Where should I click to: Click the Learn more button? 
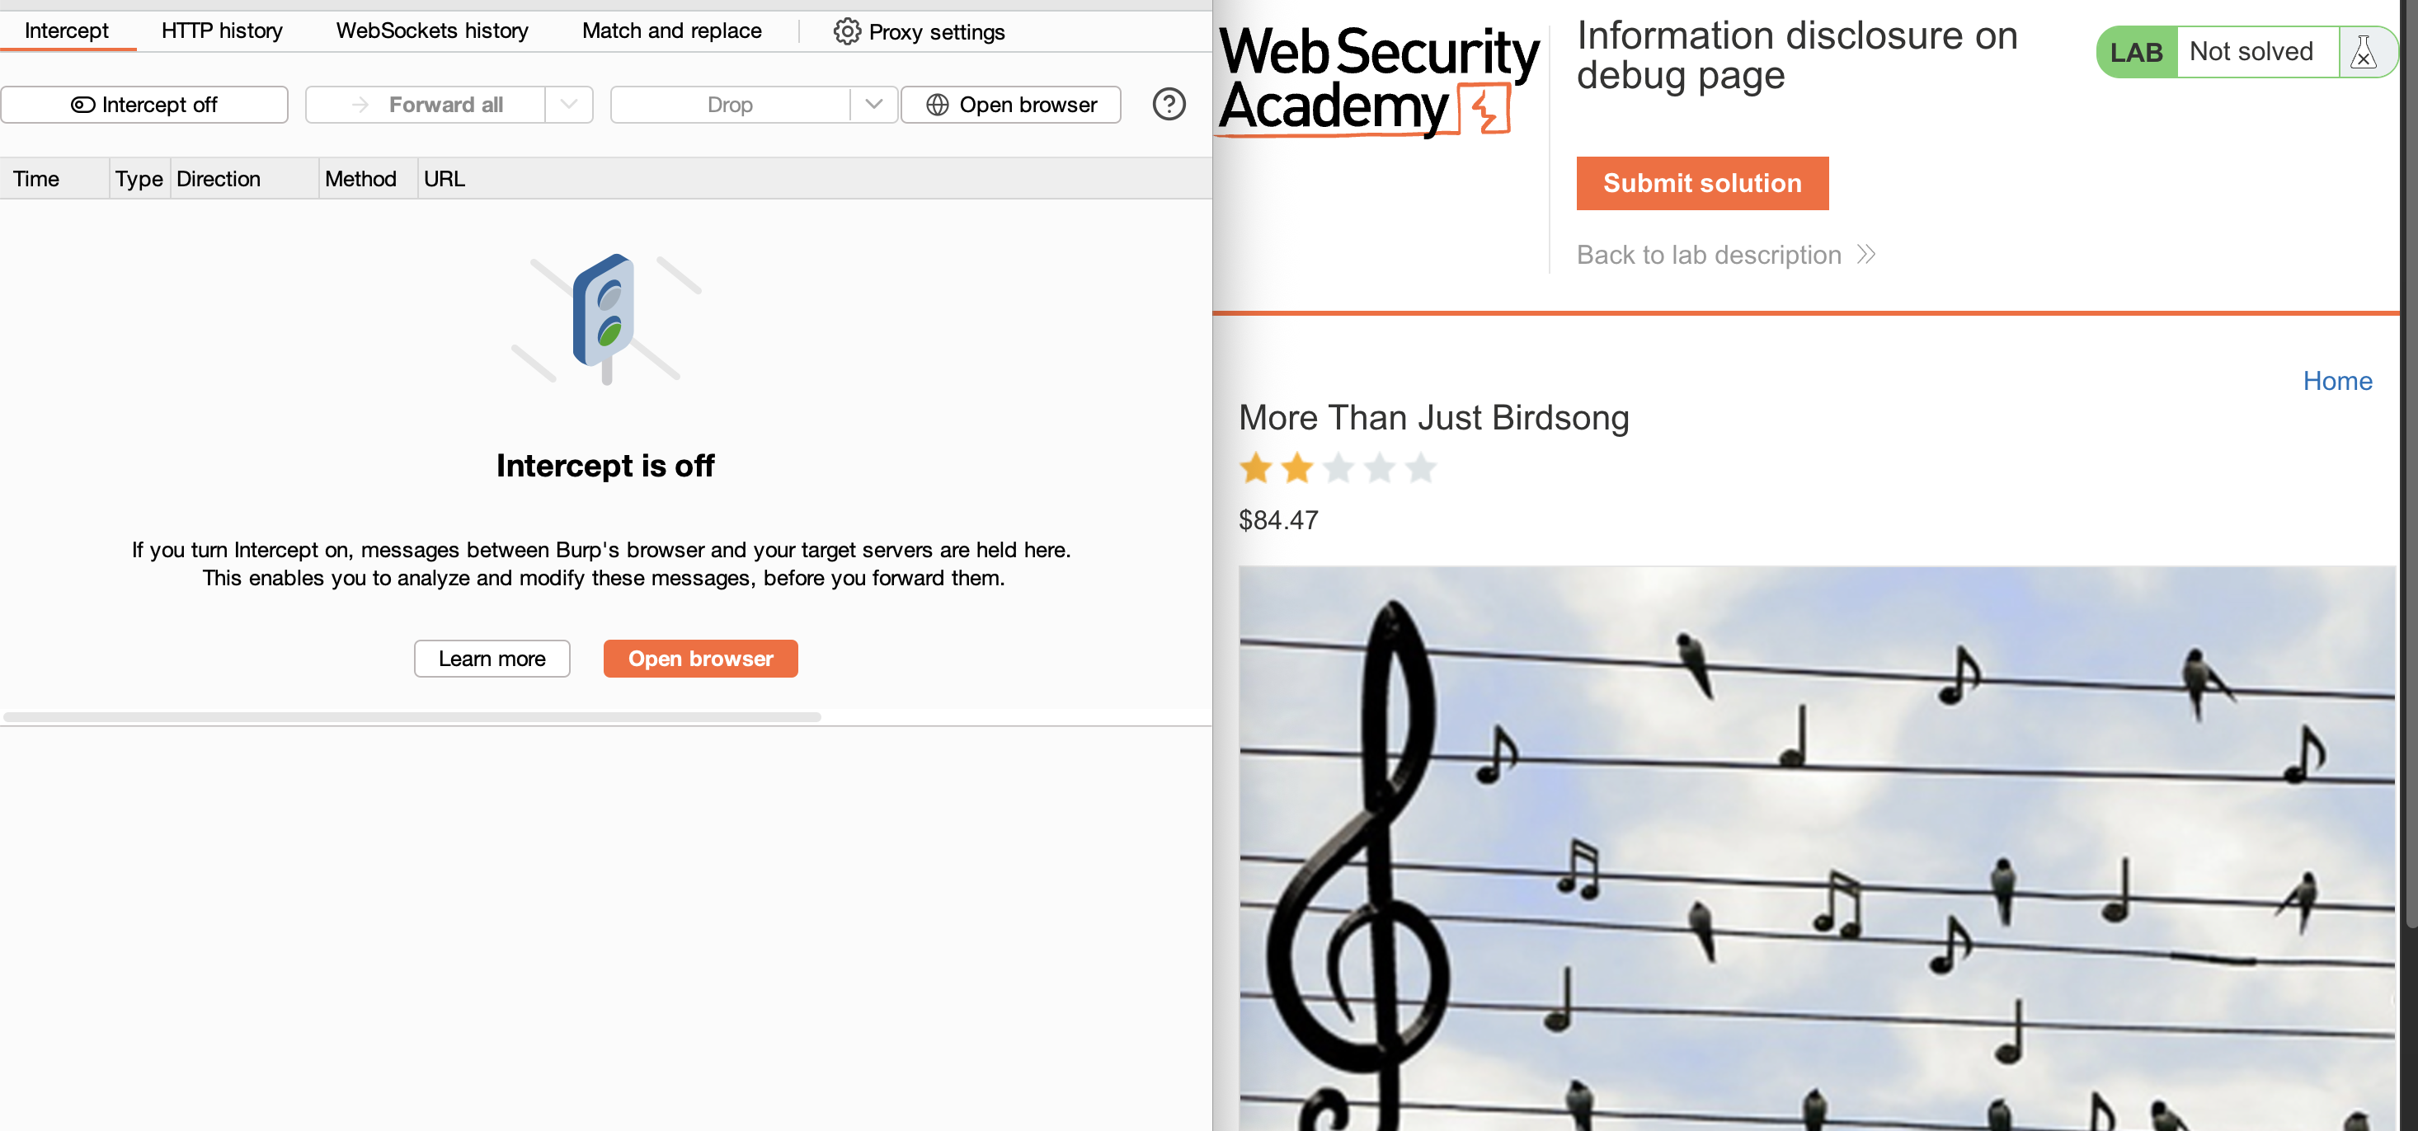click(492, 658)
